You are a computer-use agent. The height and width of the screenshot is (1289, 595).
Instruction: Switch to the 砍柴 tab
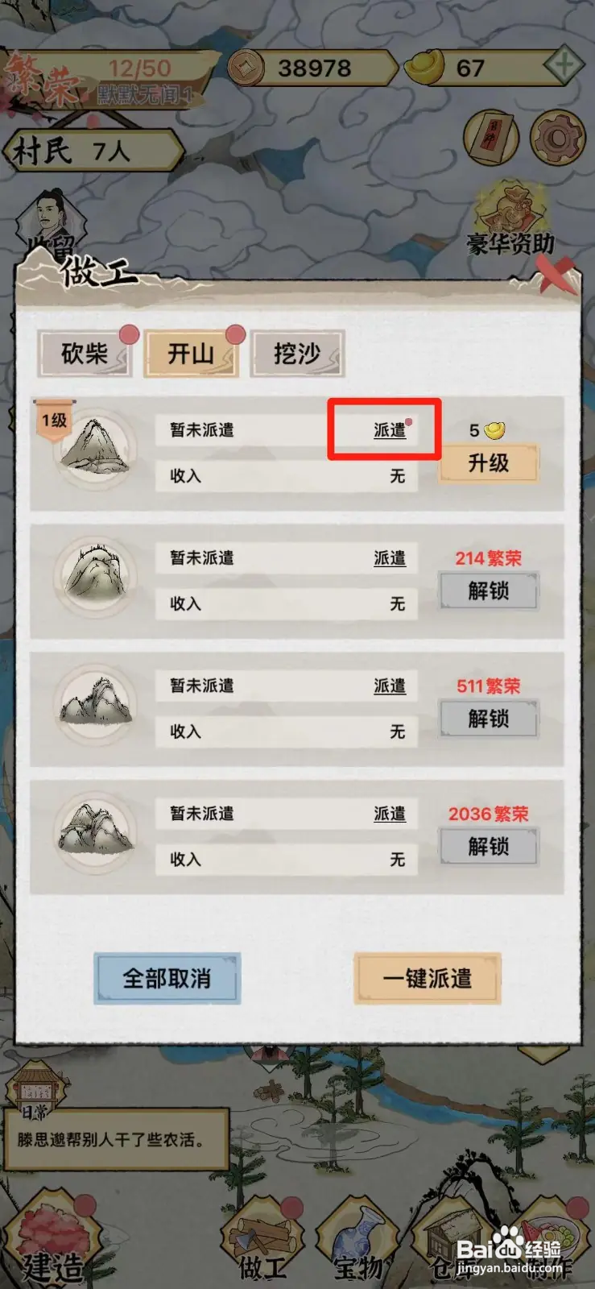(x=85, y=354)
